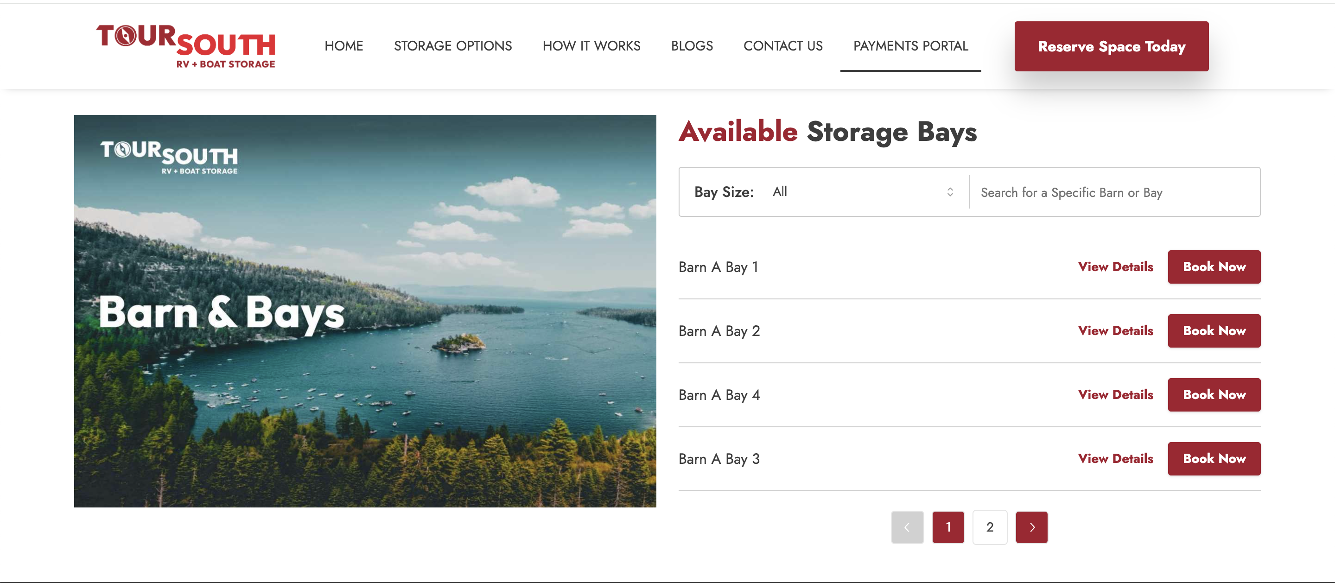This screenshot has height=583, width=1335.
Task: Click the Bay Size selector arrows
Action: pos(949,192)
